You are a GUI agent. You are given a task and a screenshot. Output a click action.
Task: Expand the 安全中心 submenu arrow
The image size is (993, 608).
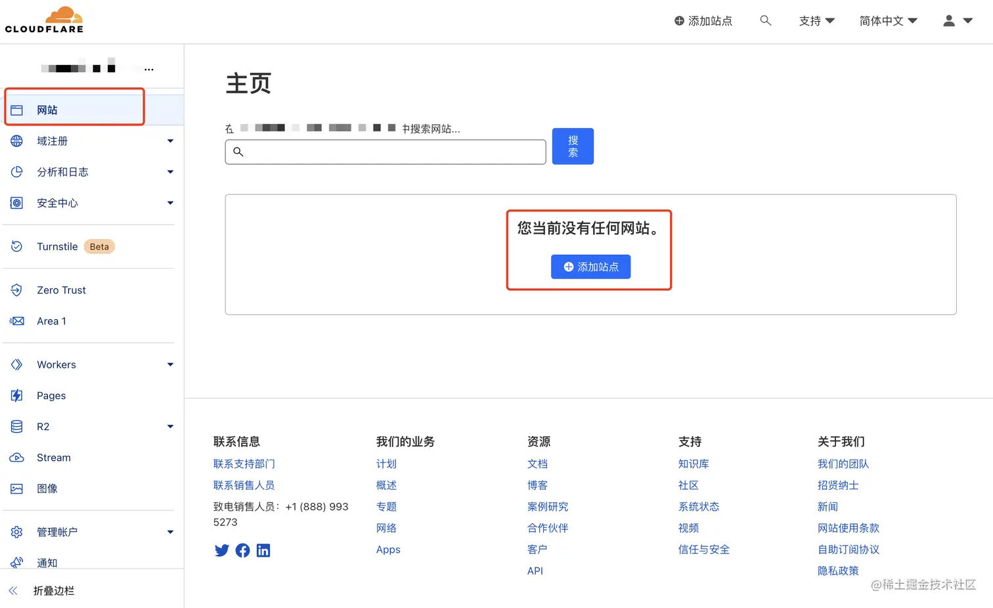click(x=171, y=203)
